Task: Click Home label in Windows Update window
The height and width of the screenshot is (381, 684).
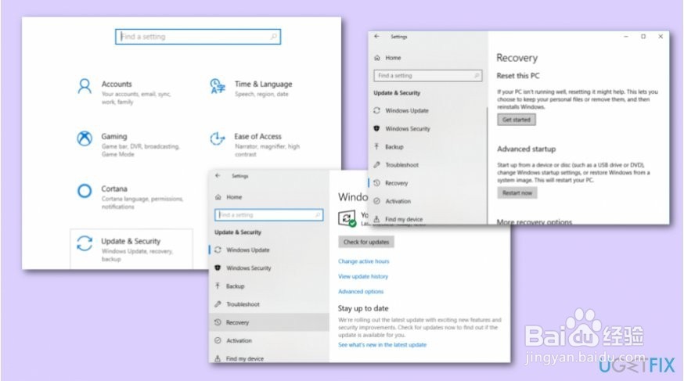Action: (x=234, y=197)
